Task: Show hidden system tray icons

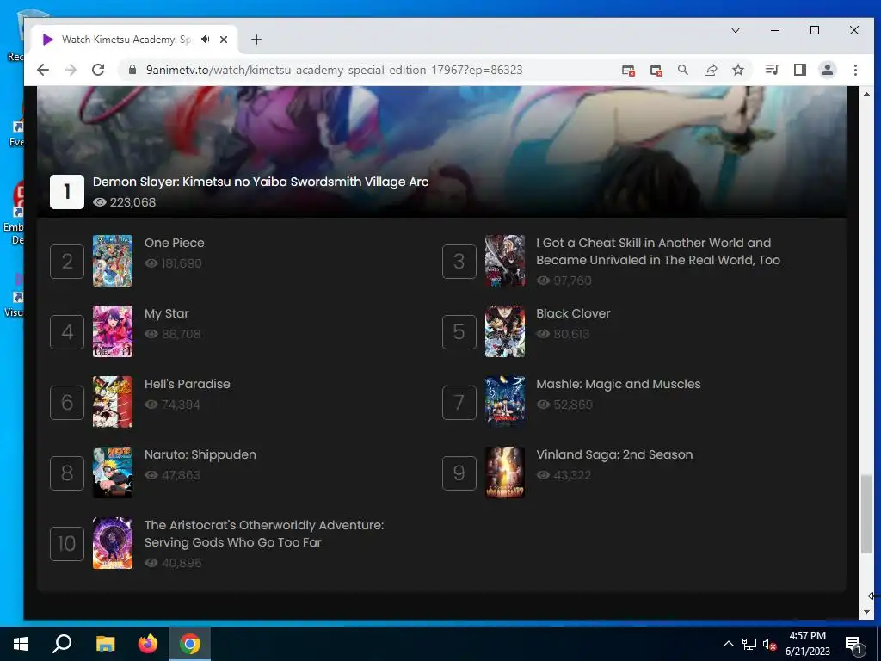Action: pyautogui.click(x=728, y=644)
